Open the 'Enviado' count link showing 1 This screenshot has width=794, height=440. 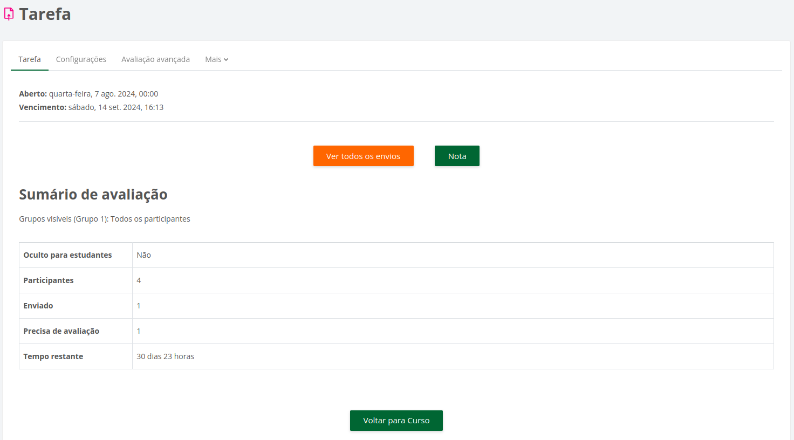click(x=139, y=305)
